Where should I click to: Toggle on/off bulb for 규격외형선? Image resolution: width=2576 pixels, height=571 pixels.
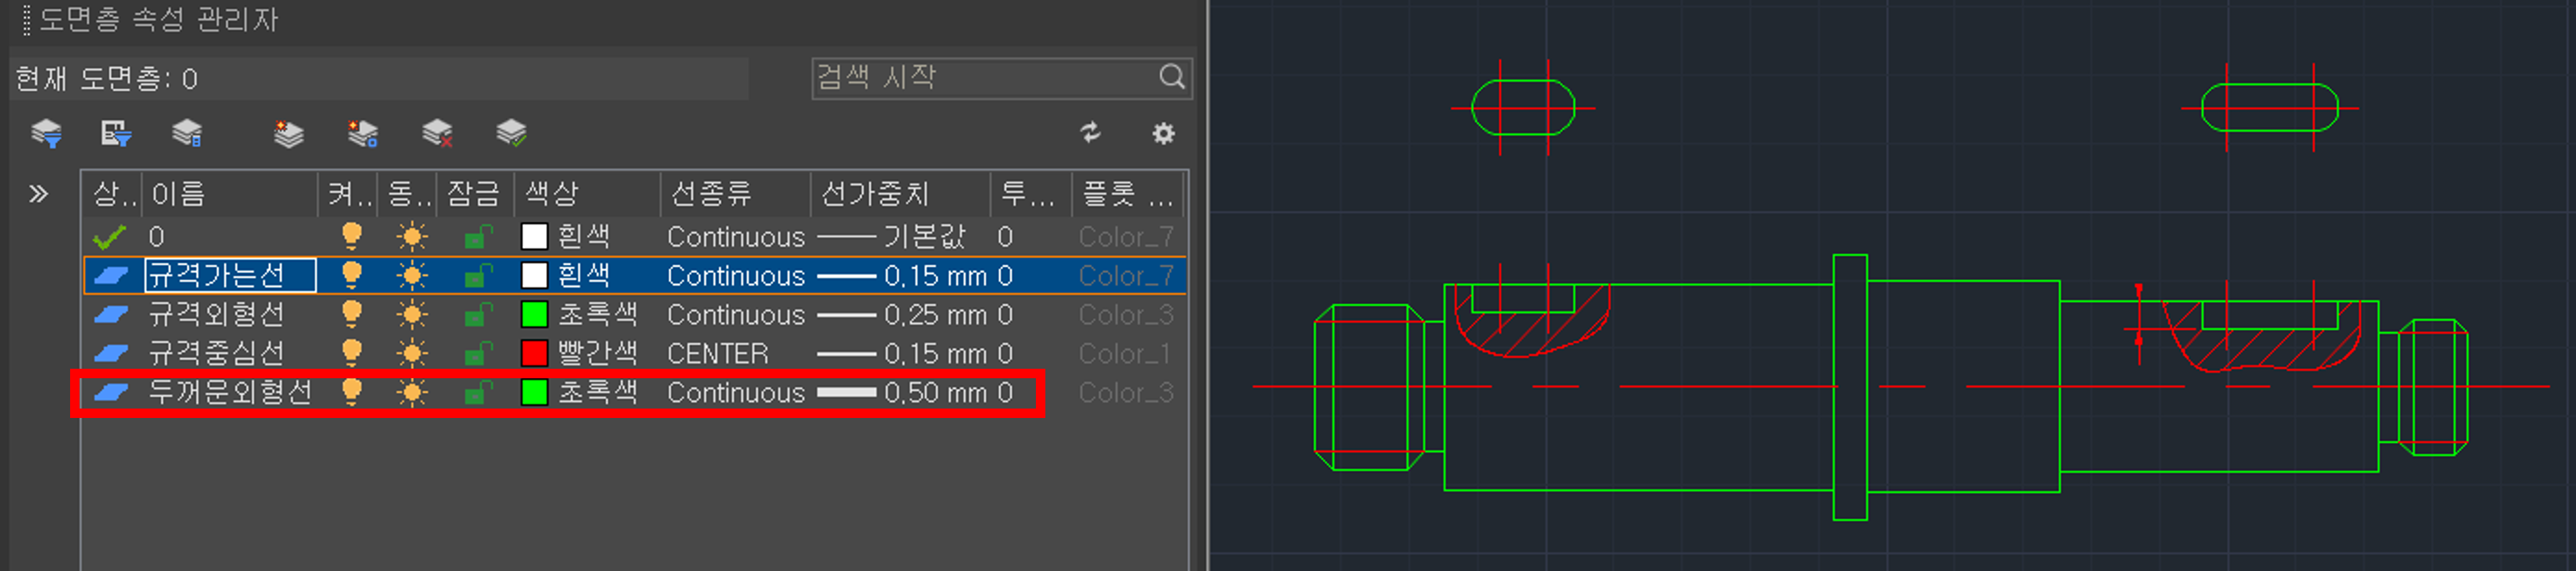[x=351, y=314]
